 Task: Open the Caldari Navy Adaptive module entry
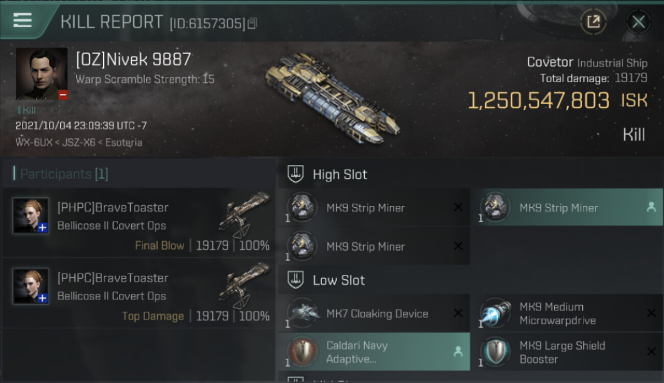pos(374,351)
